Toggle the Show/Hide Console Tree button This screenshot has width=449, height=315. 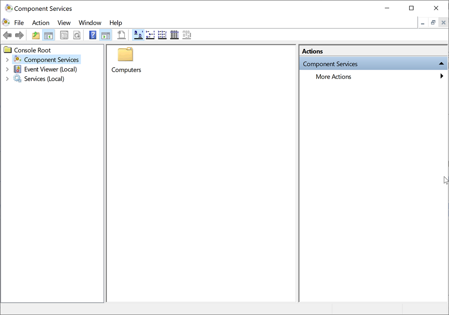pos(48,35)
